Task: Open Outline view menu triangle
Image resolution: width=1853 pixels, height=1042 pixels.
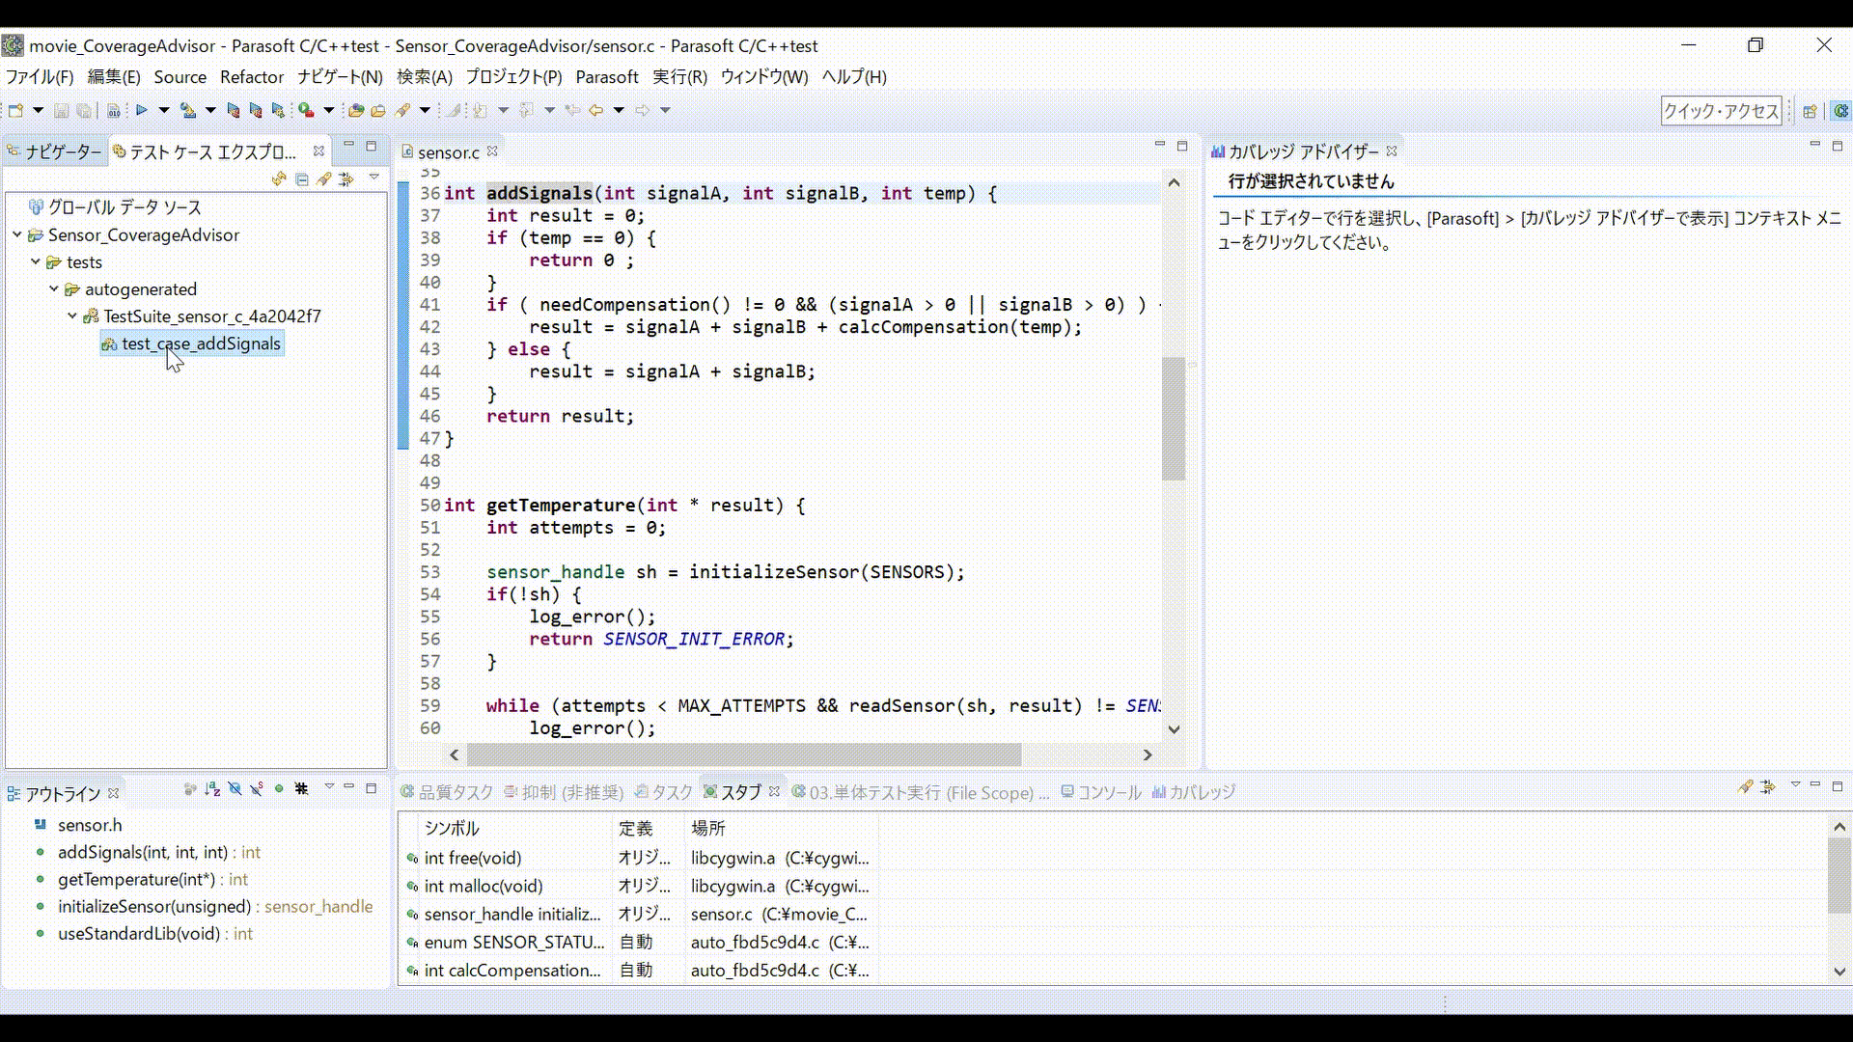Action: pyautogui.click(x=329, y=787)
